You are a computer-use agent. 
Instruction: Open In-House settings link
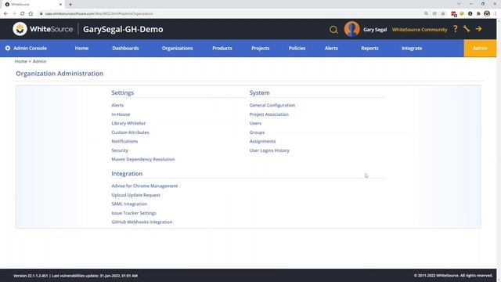(x=121, y=114)
